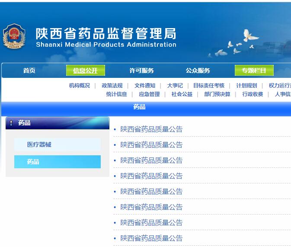
Task: Click the national emblem logo icon
Action: (14, 36)
